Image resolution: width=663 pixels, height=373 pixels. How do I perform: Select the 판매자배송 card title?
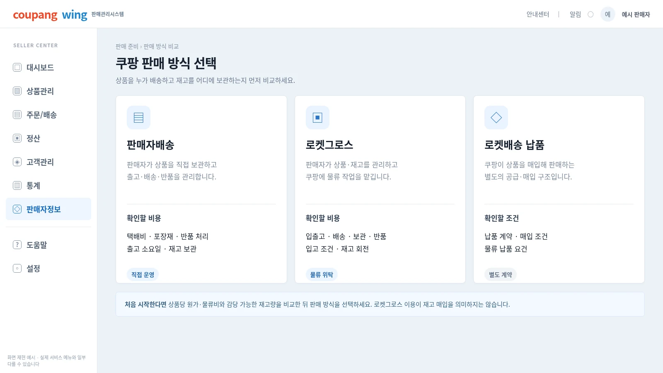[150, 145]
